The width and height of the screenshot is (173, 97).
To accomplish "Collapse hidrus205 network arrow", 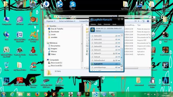I will coord(119,46).
